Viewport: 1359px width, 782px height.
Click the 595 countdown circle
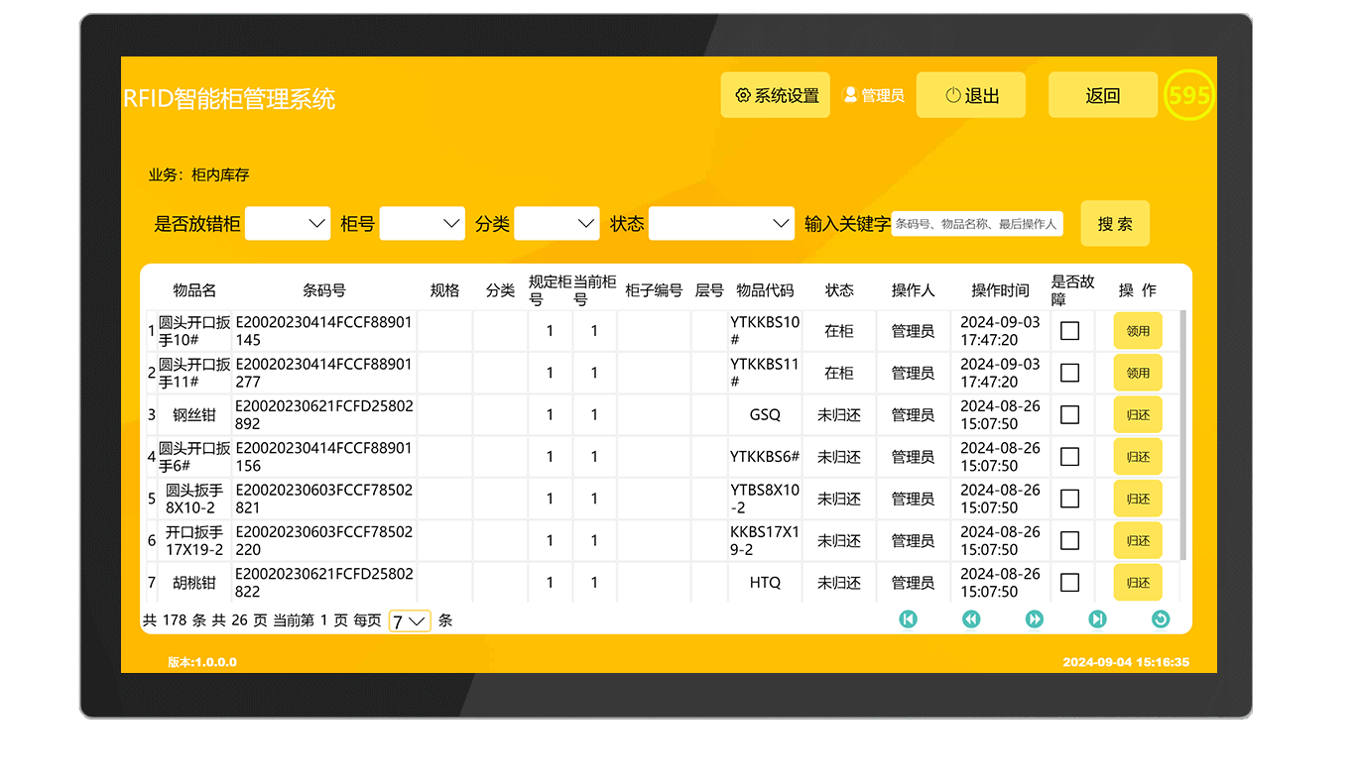click(1188, 95)
